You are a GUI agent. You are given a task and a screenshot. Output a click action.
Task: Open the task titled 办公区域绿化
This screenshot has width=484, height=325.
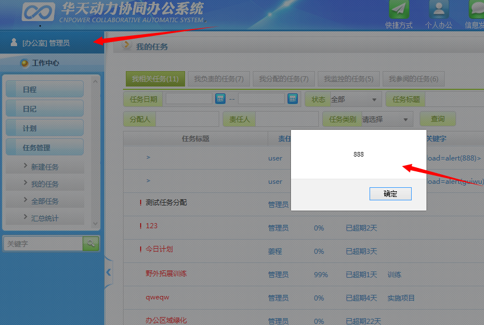pyautogui.click(x=166, y=320)
